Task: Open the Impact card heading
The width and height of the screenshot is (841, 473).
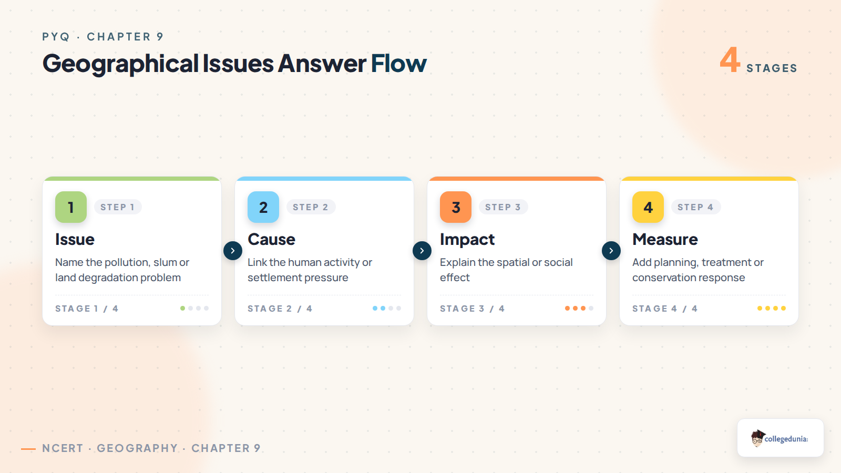Action: point(467,240)
